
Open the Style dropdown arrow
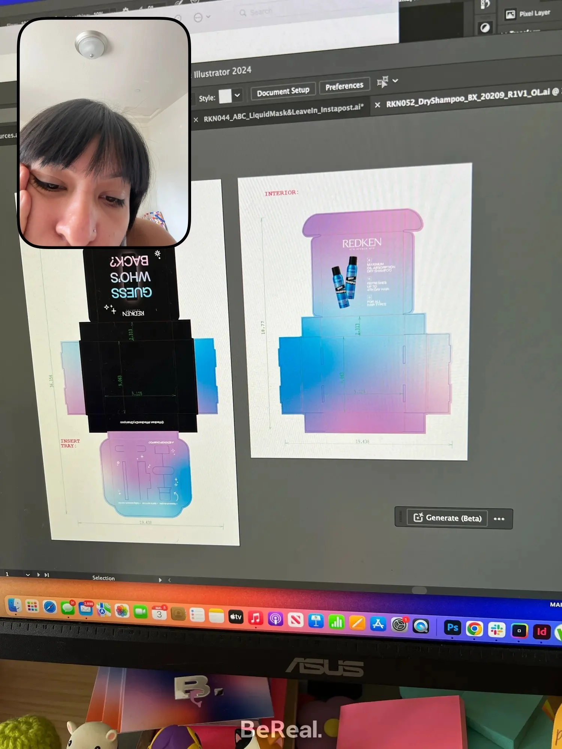coord(237,95)
